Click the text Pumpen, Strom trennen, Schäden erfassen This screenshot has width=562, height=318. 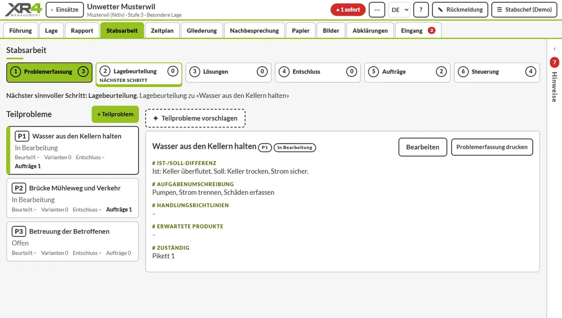tap(213, 193)
